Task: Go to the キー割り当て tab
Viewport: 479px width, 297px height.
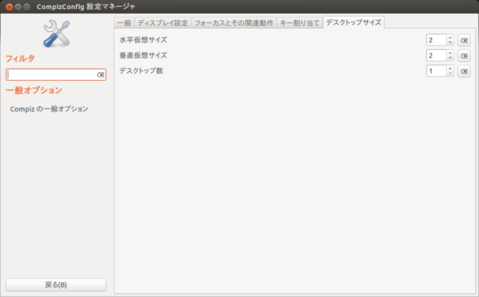Action: (x=299, y=23)
